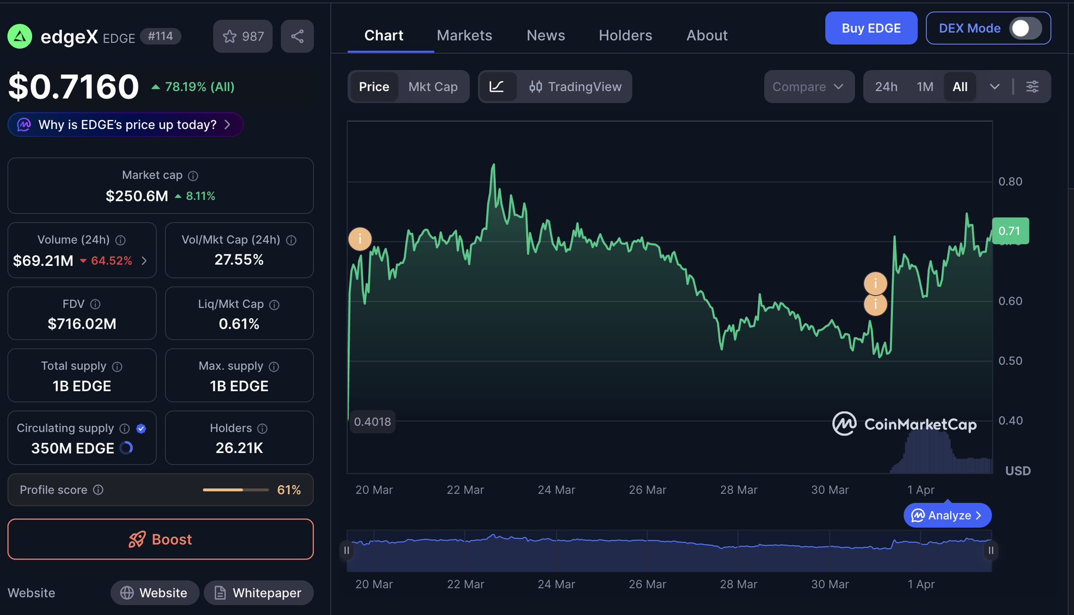This screenshot has height=615, width=1074.
Task: Switch chart to Mkt Cap view
Action: 433,87
